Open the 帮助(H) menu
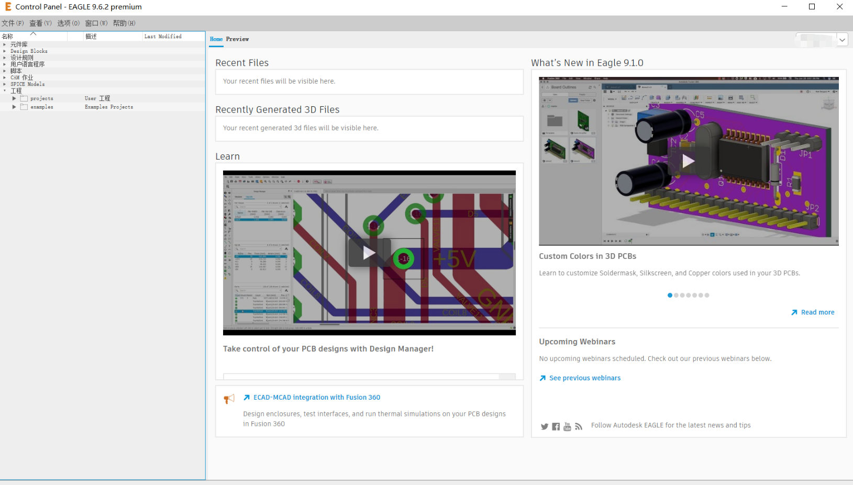The image size is (853, 485). pos(124,23)
